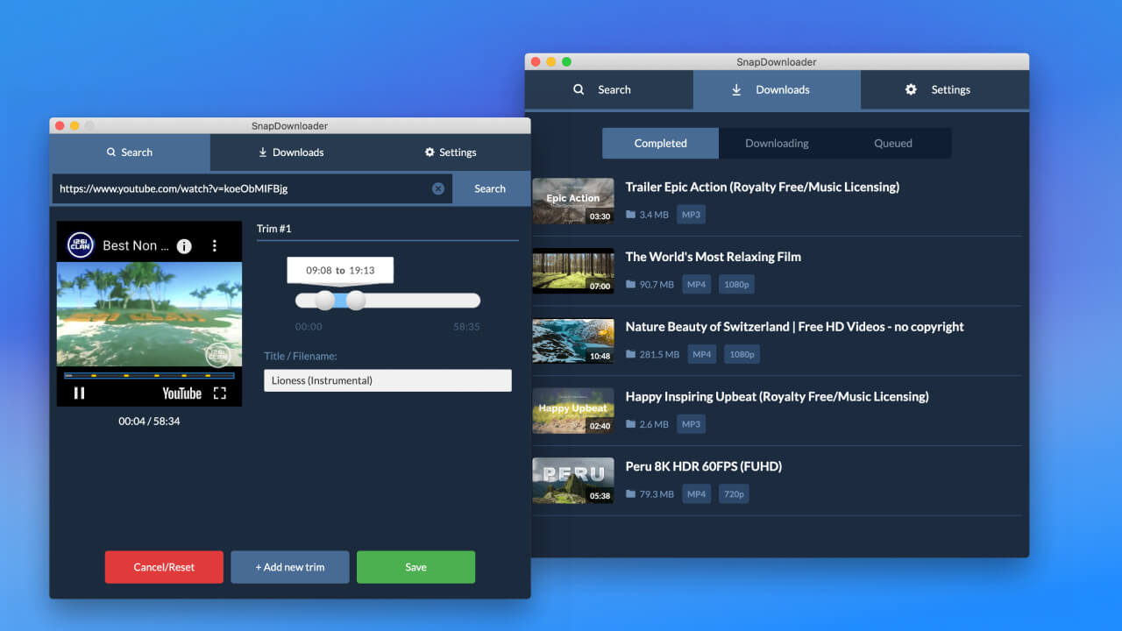Screen dimensions: 1122x631
Task: Click the channel avatar in video preview
Action: pos(81,245)
